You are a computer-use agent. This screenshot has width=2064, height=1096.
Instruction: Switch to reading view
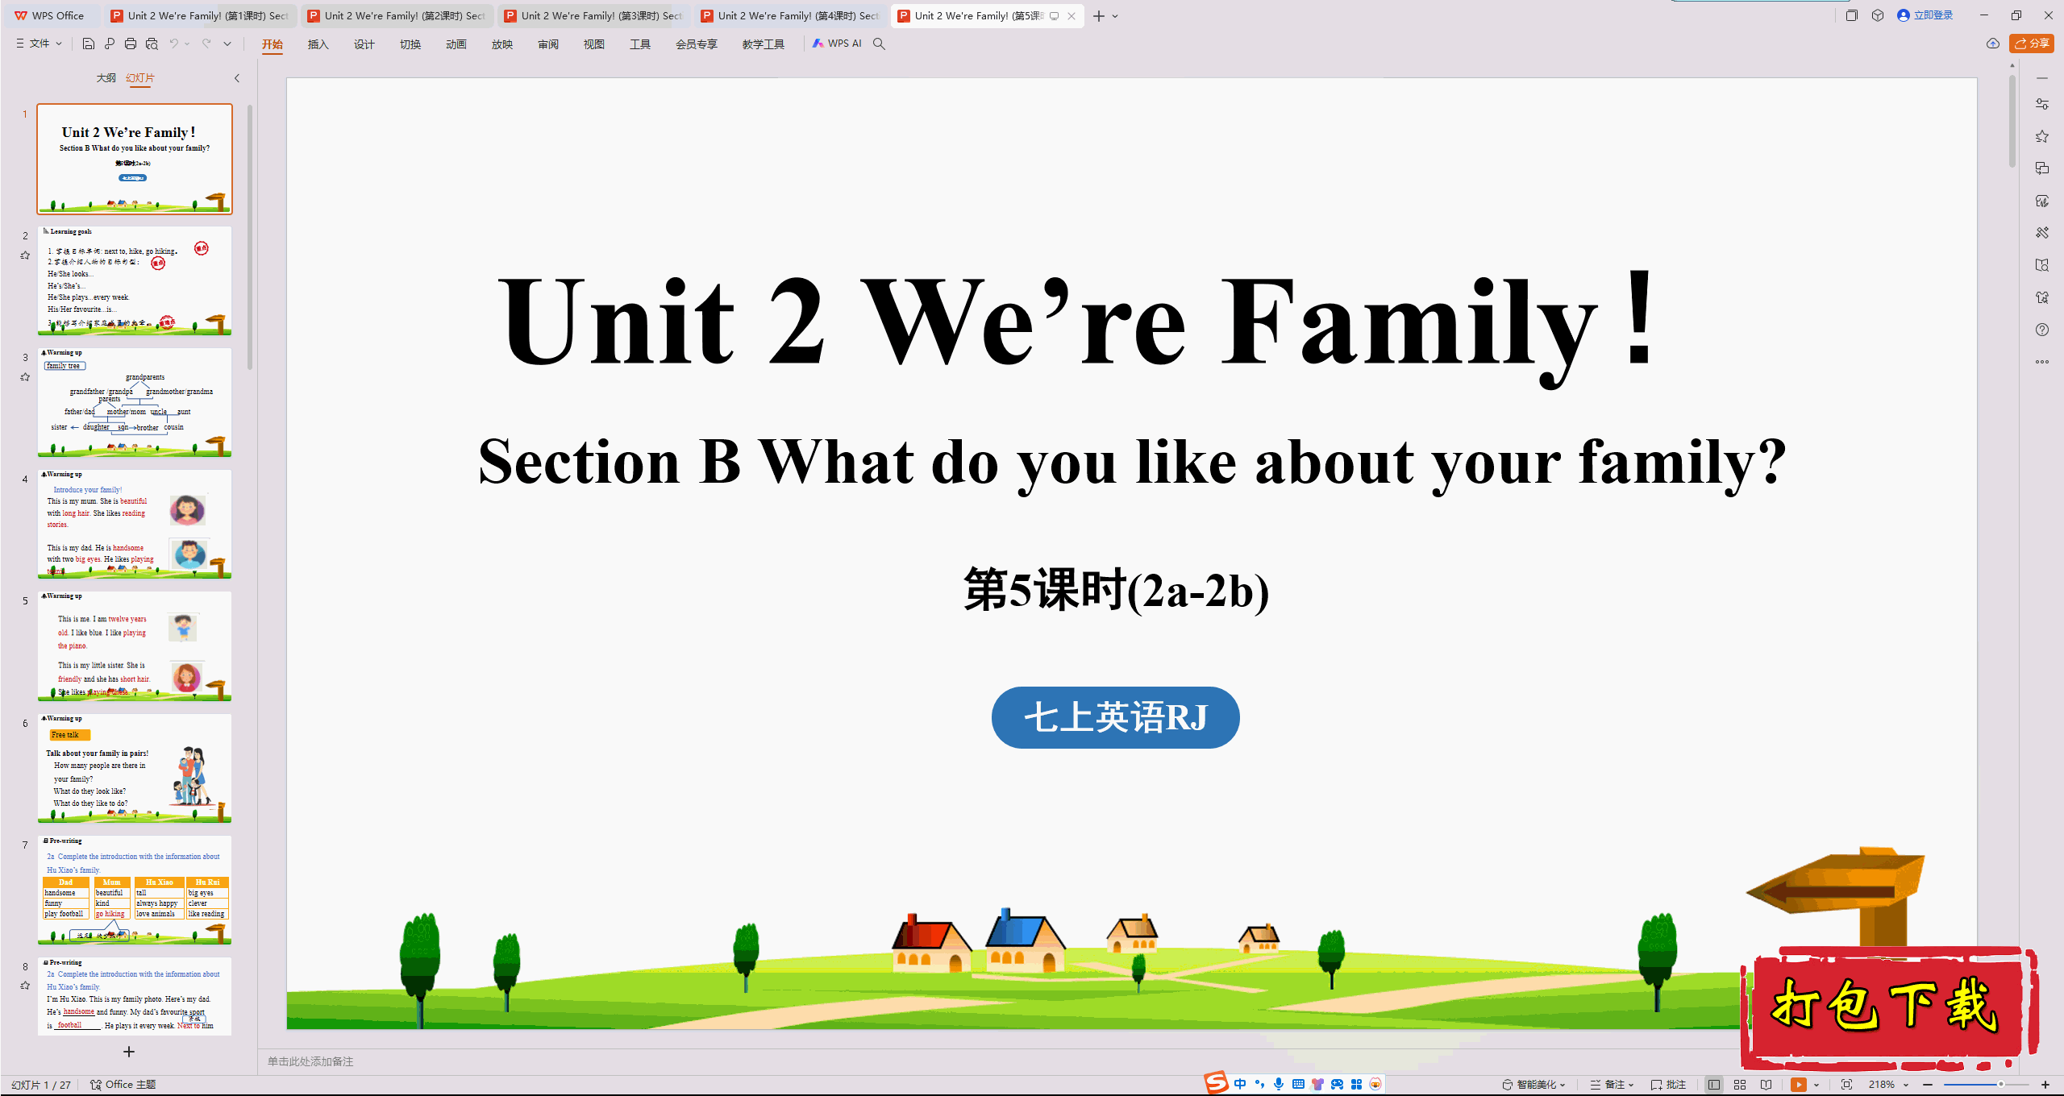click(x=1766, y=1085)
